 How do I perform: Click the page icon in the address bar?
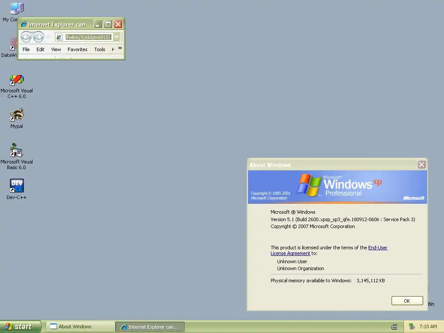tap(59, 37)
